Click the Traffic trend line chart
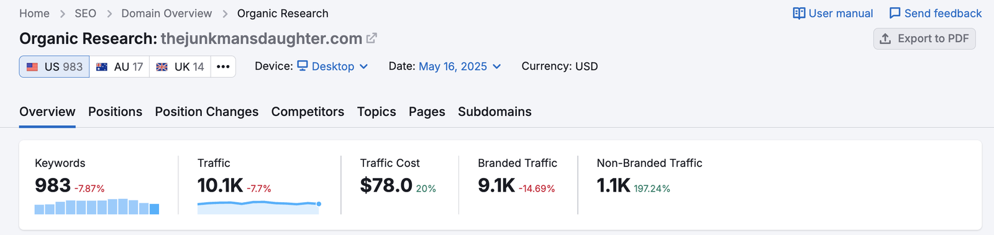994x235 pixels. click(259, 207)
